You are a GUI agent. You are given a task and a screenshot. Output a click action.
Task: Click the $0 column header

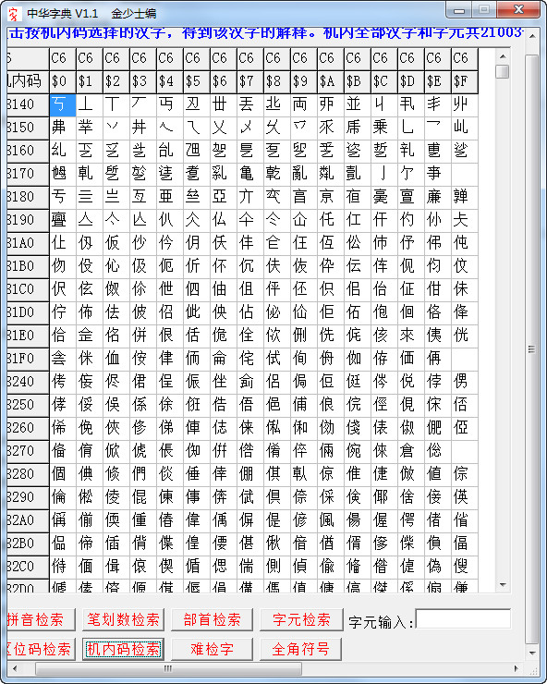click(63, 81)
